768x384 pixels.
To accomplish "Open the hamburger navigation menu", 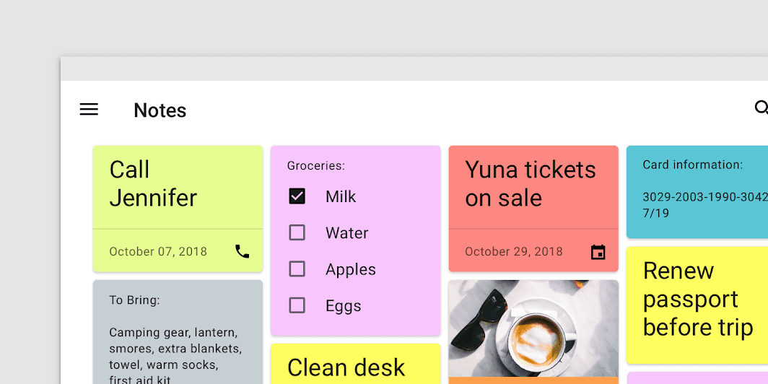I will [90, 110].
